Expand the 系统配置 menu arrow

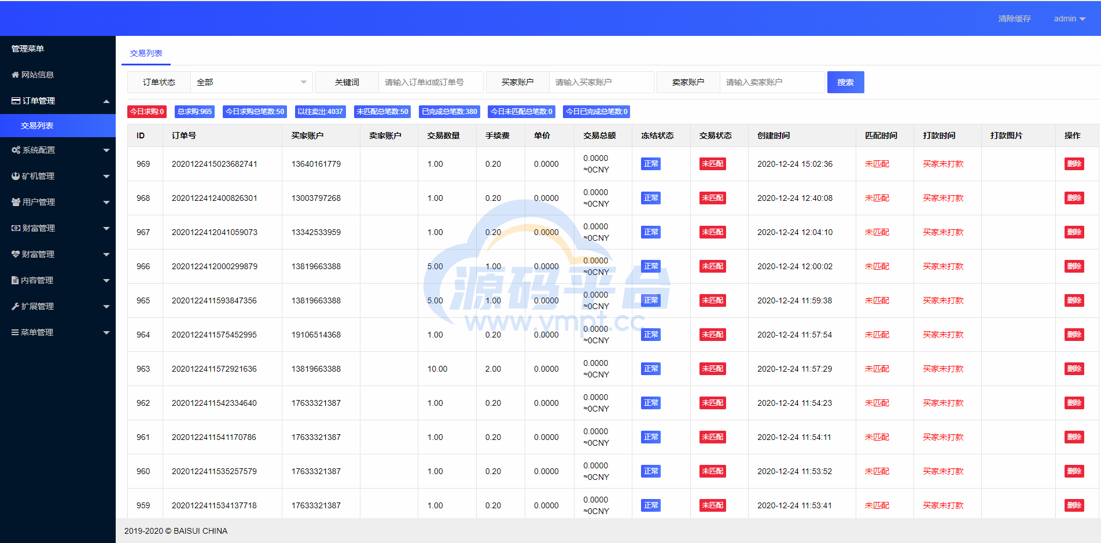click(106, 151)
